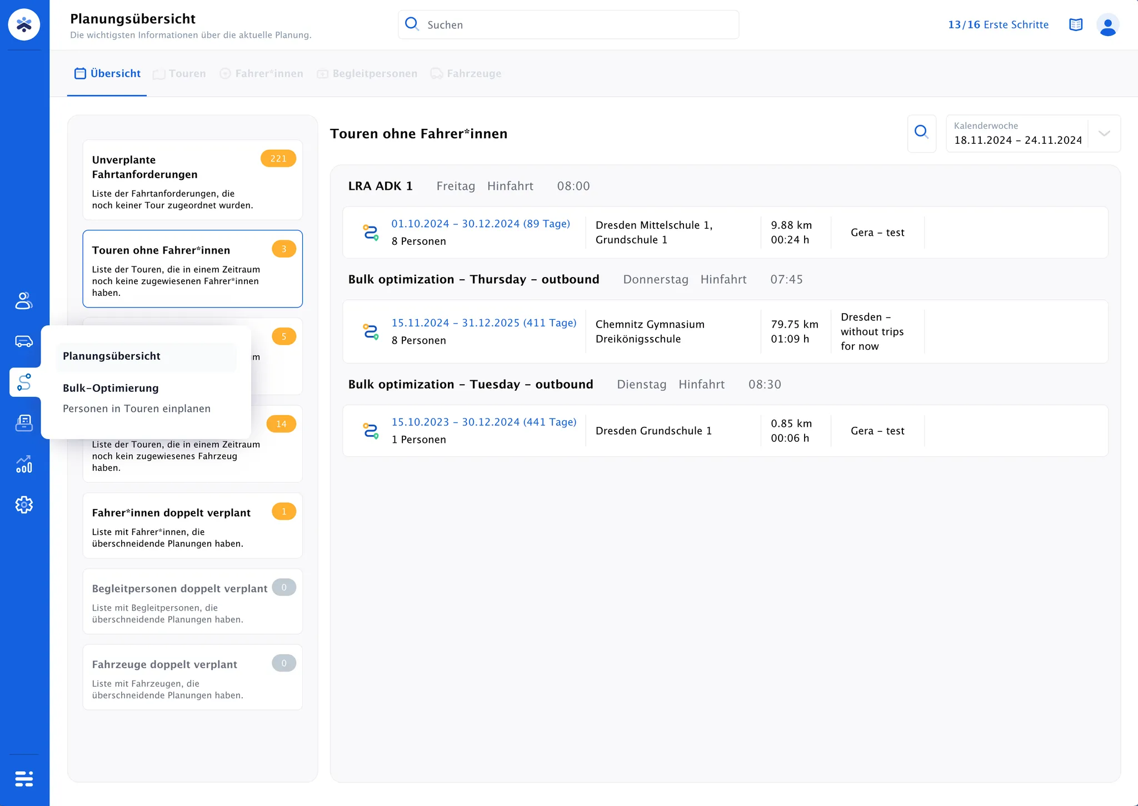
Task: Open the Begleitpersonen doppelt verplant card
Action: [x=193, y=601]
